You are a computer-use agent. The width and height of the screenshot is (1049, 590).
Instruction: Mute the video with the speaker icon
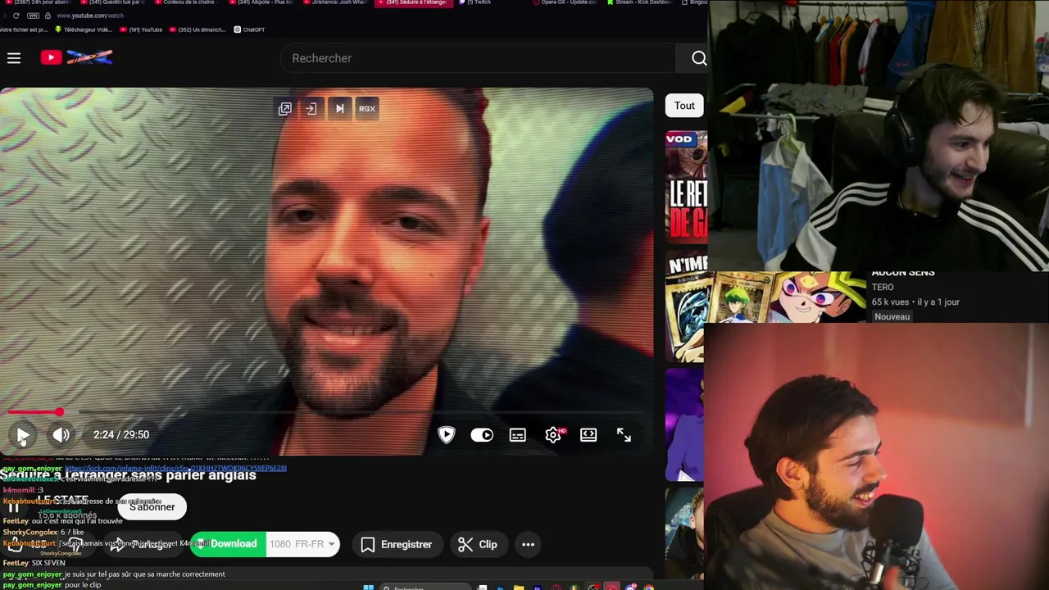61,435
